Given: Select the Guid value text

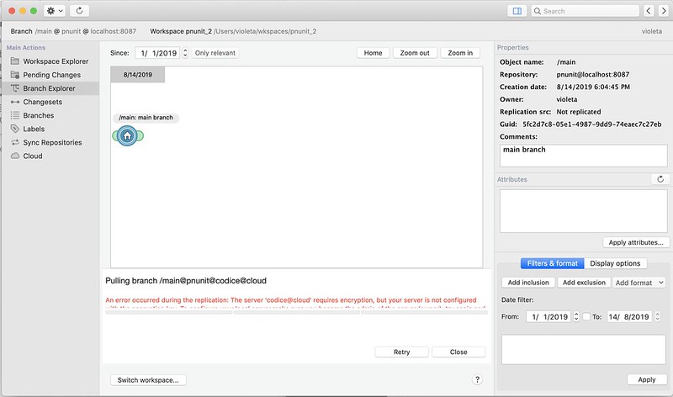Looking at the screenshot, I should pos(592,124).
